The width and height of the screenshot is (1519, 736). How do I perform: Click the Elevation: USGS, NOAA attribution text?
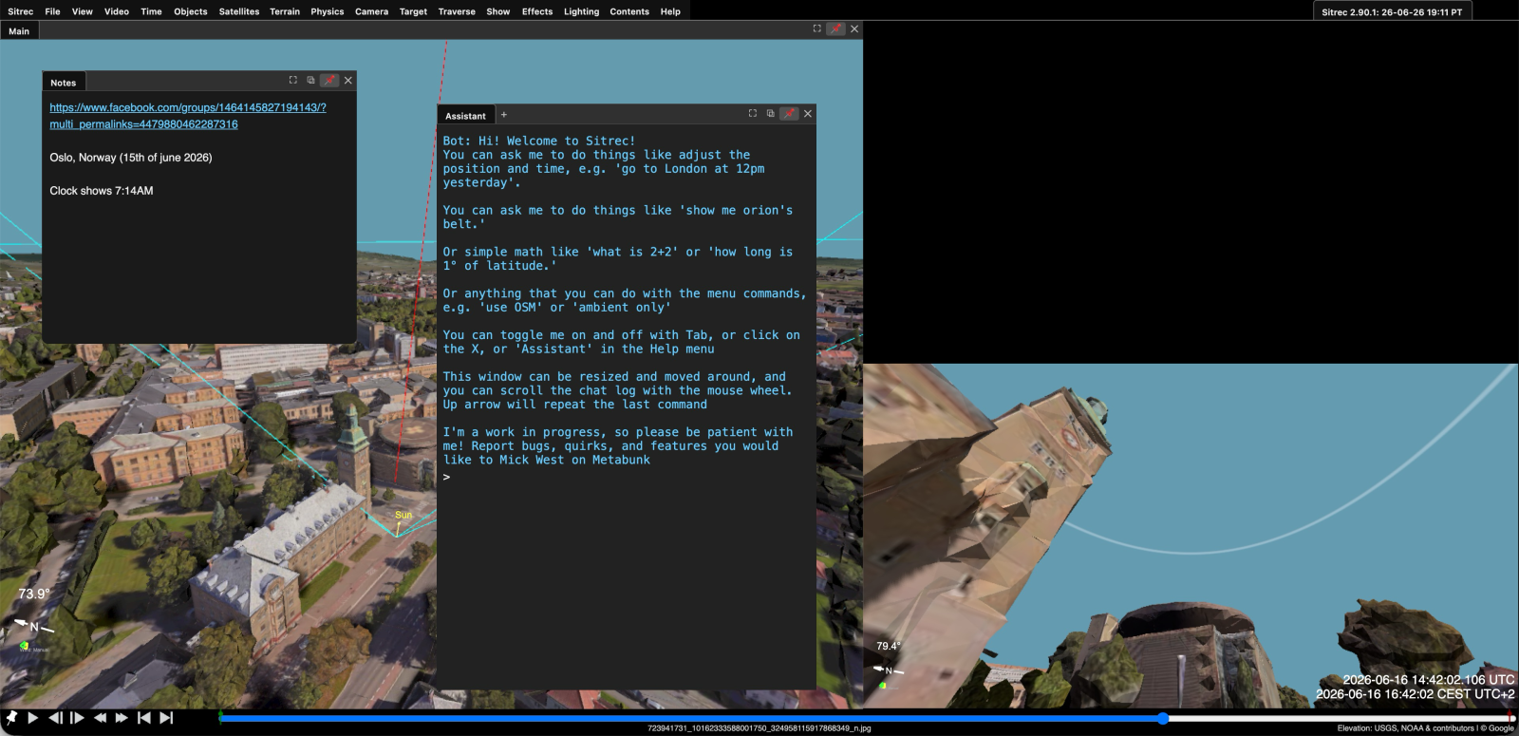1426,728
